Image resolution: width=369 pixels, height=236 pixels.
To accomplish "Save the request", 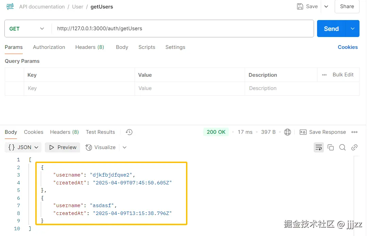I will [307, 6].
